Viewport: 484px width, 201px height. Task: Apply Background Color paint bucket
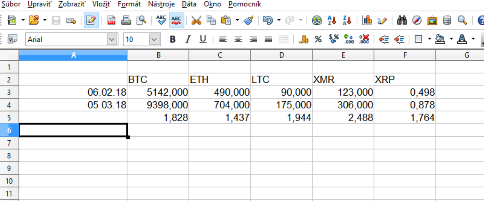[x=440, y=39]
